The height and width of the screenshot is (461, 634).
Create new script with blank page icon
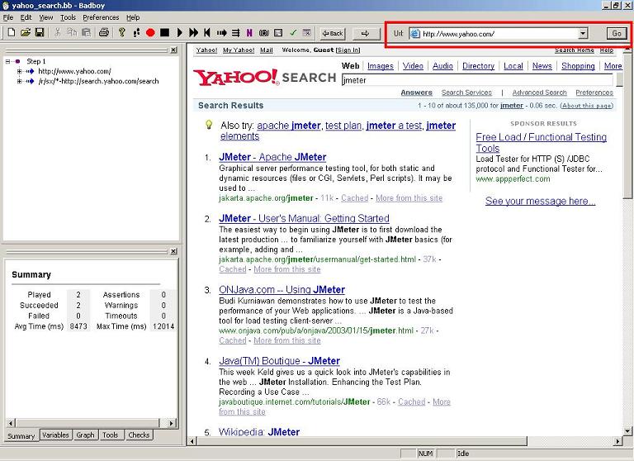click(11, 33)
